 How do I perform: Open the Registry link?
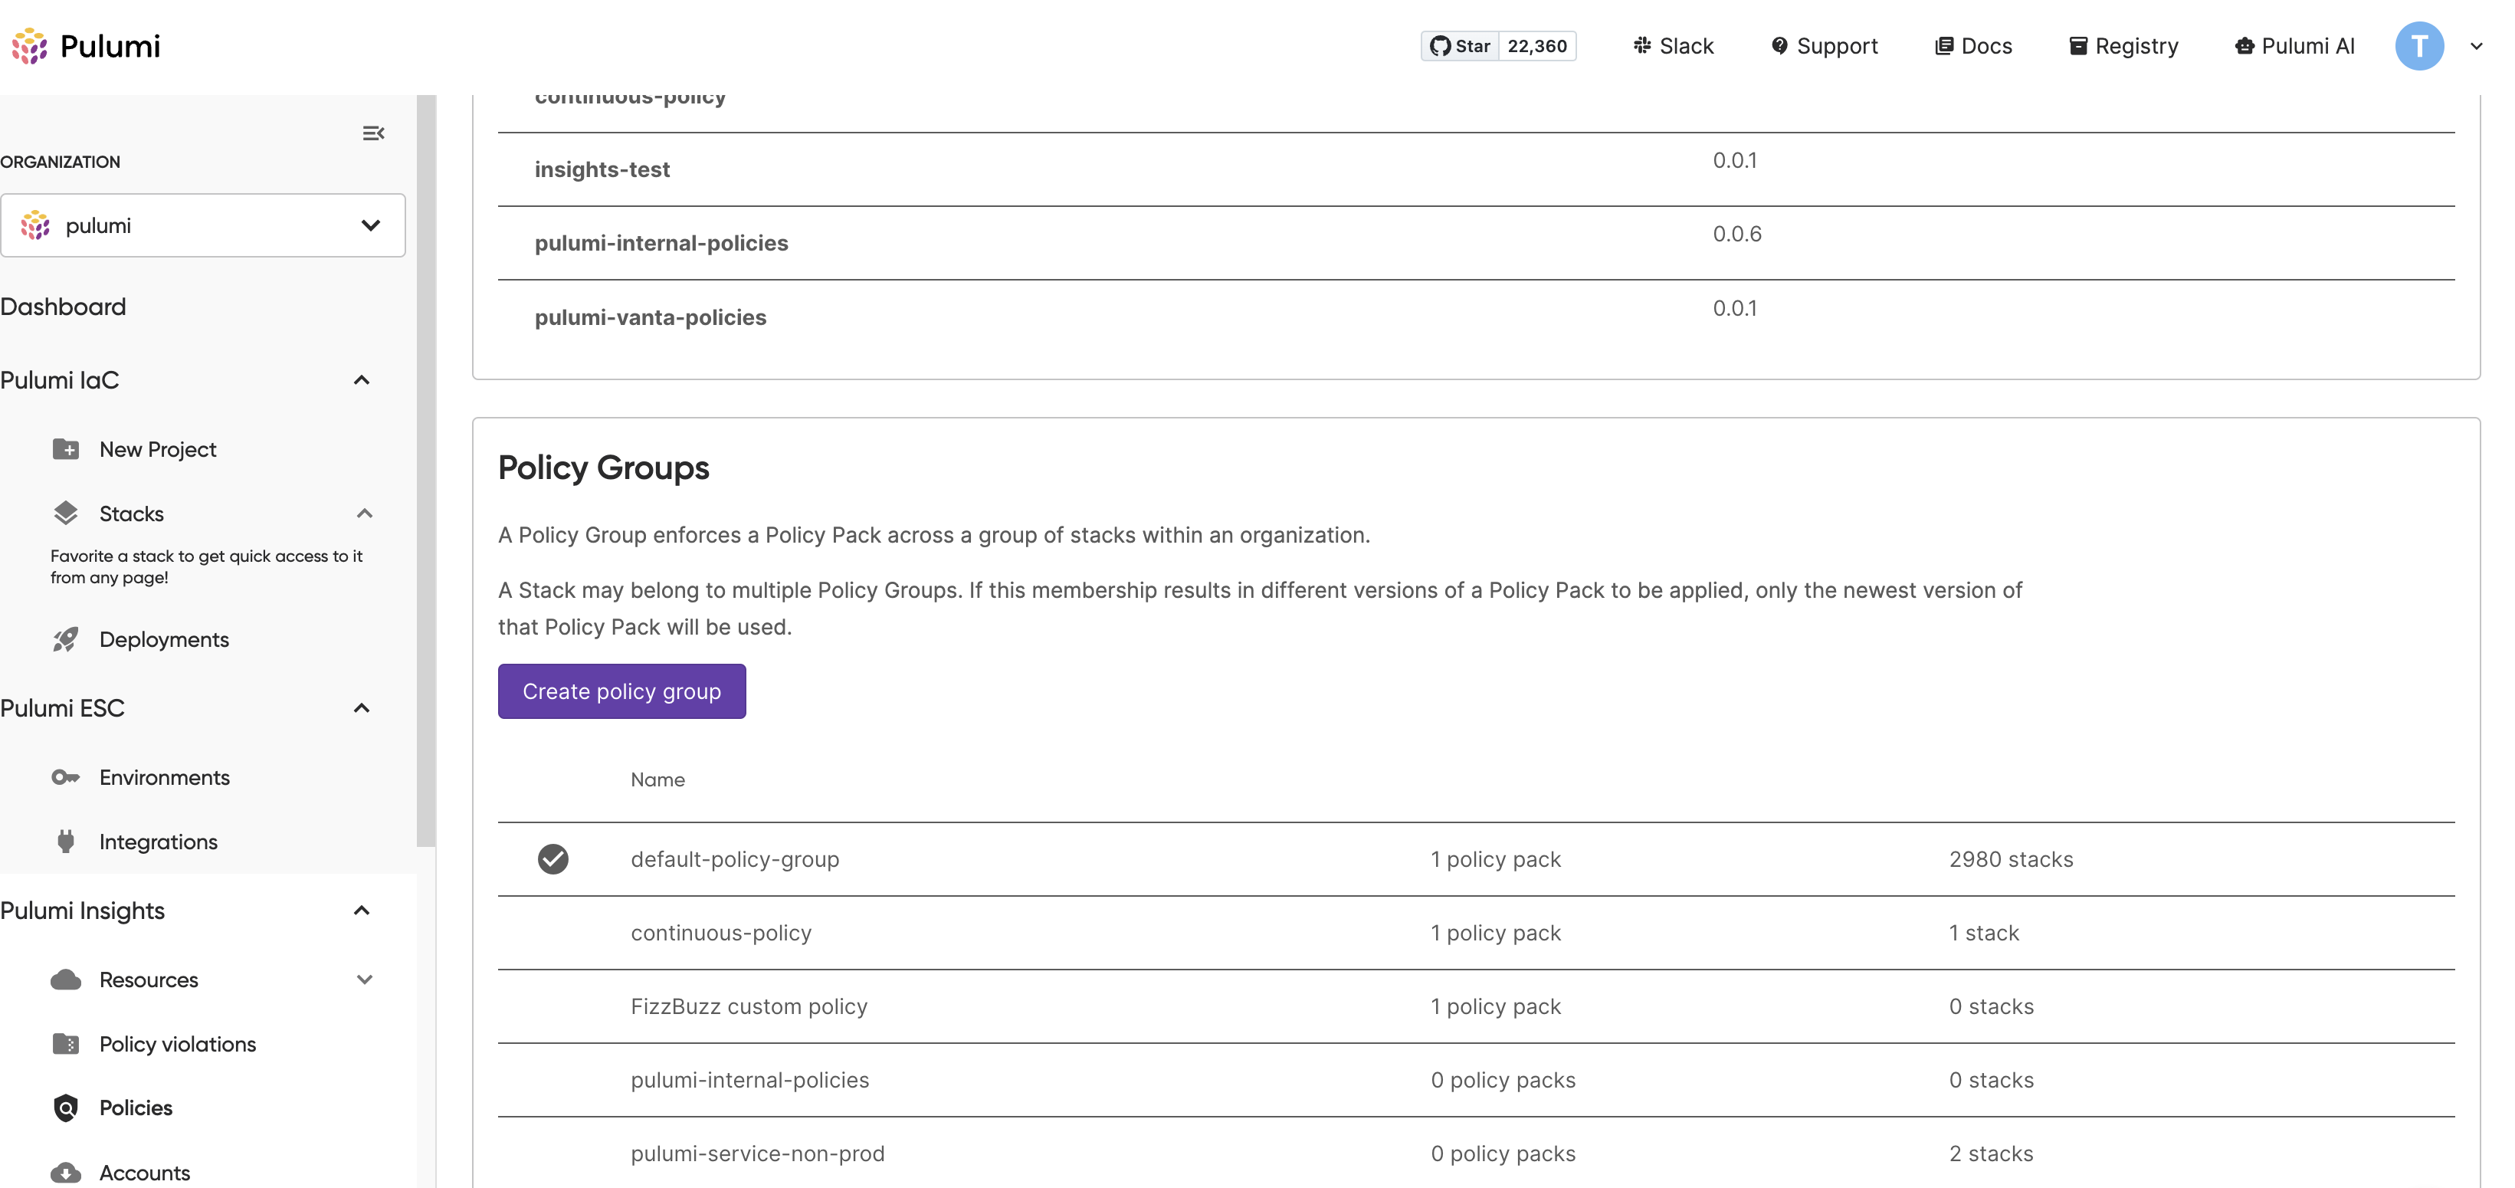[x=2123, y=46]
